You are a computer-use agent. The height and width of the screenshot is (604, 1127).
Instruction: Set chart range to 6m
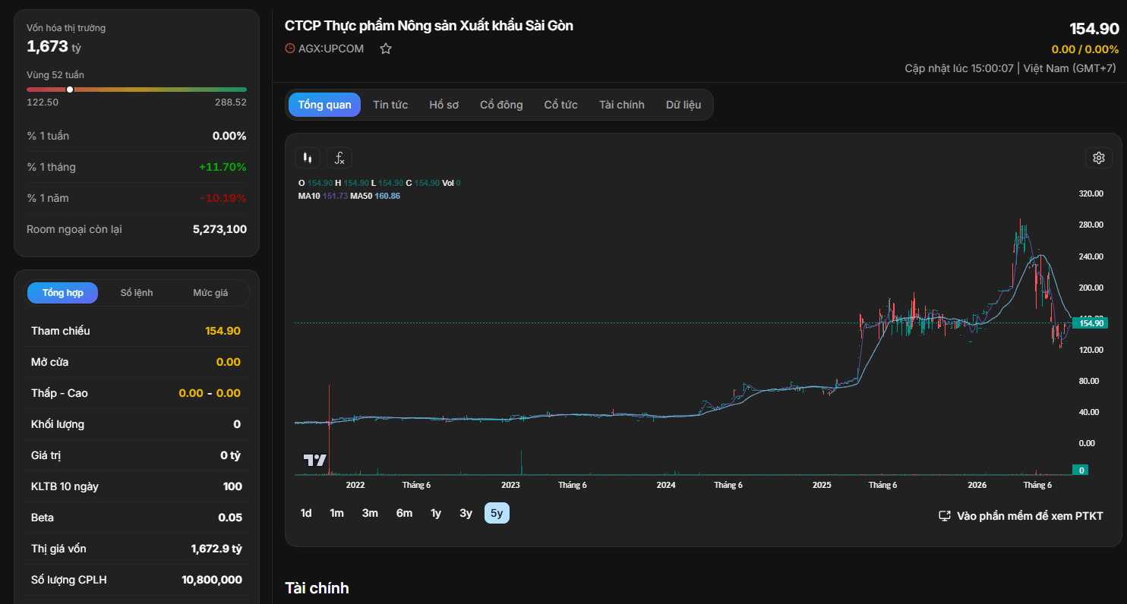click(x=404, y=513)
